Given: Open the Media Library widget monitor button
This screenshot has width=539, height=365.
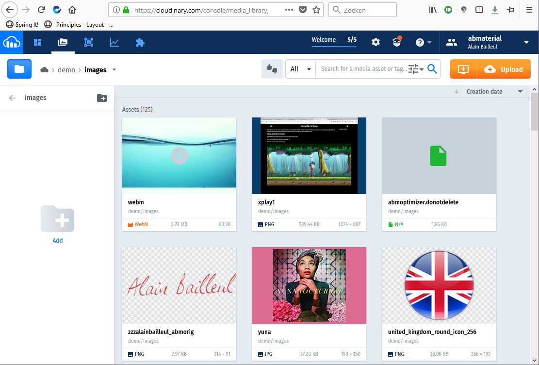Looking at the screenshot, I should coord(463,69).
